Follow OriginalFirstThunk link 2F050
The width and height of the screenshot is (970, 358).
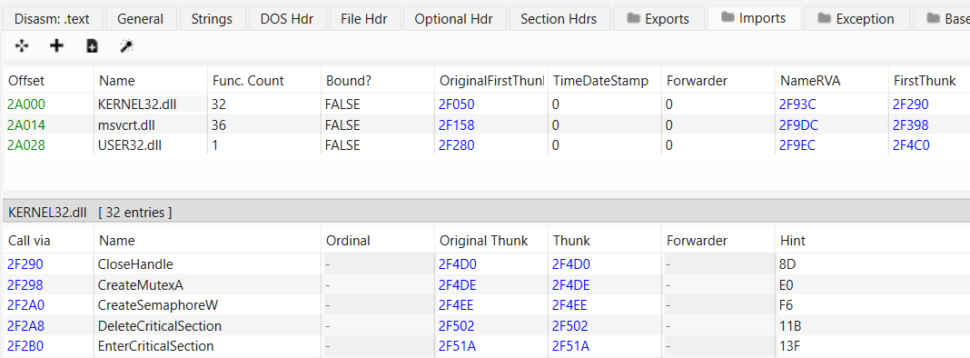457,104
